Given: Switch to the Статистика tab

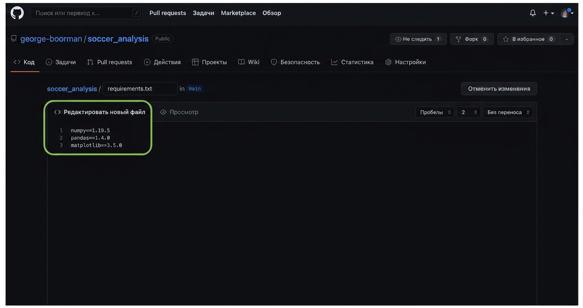Looking at the screenshot, I should pos(353,62).
